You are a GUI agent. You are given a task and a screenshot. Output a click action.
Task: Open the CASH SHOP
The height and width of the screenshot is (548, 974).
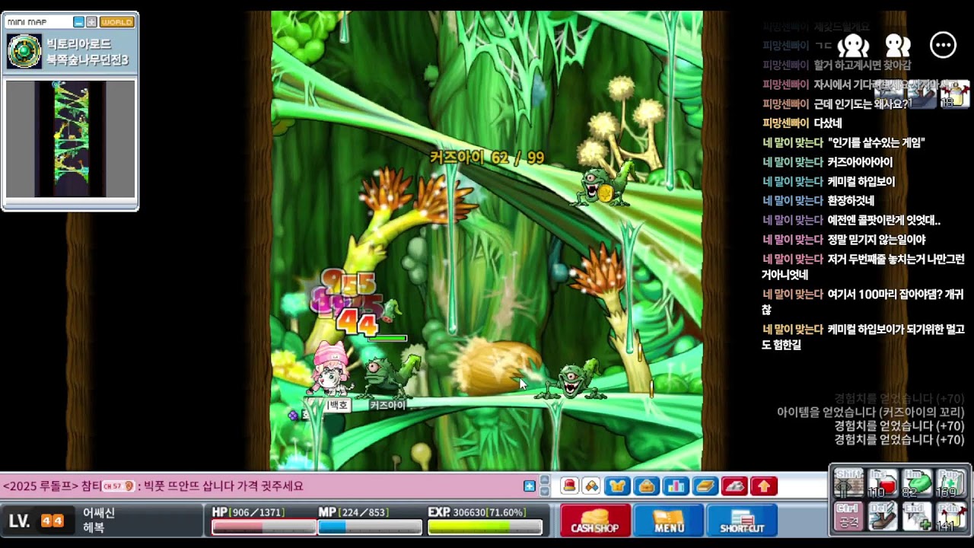[x=595, y=520]
